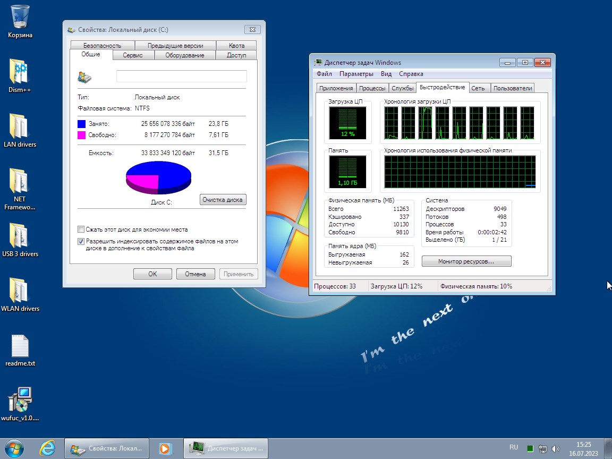Click the disk label input field

coord(181,76)
